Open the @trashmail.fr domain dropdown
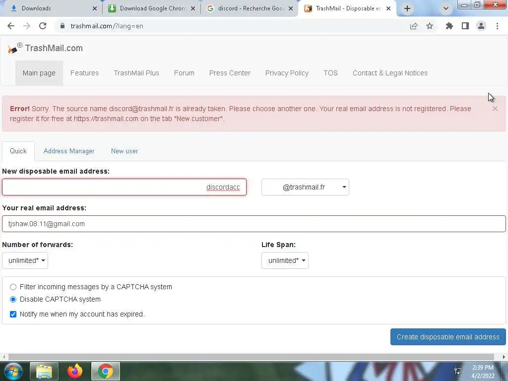The image size is (508, 381). tap(305, 187)
